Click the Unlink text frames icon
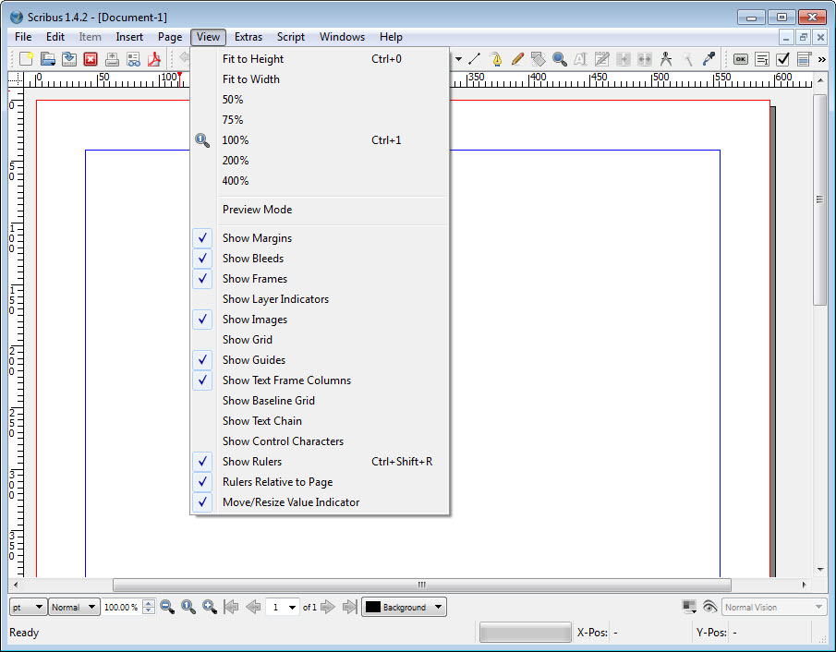836x652 pixels. (645, 58)
